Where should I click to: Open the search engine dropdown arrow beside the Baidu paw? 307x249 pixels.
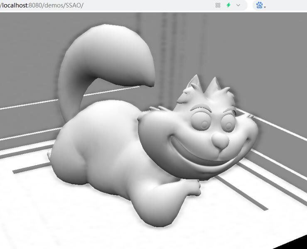(265, 7)
